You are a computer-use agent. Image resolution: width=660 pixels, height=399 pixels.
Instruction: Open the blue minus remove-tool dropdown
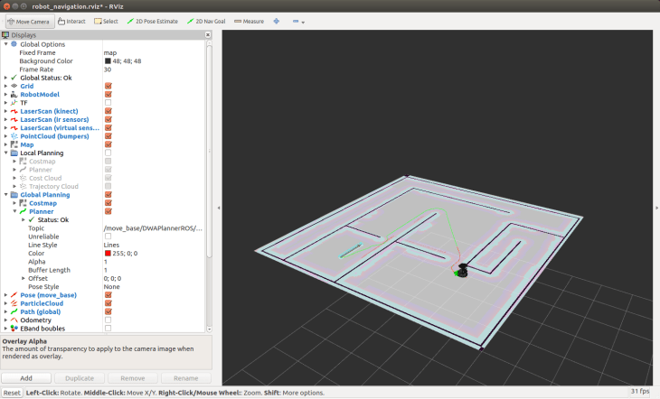(297, 20)
